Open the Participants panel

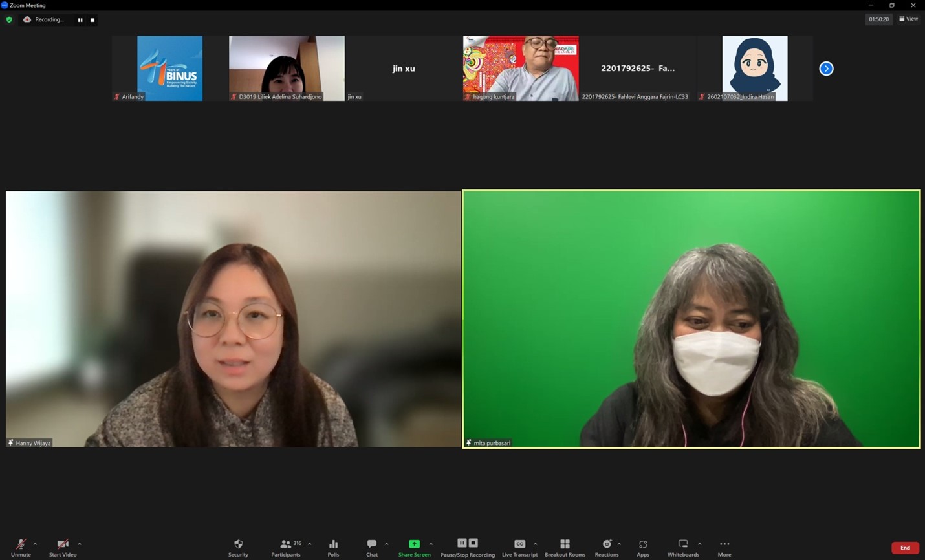point(286,544)
